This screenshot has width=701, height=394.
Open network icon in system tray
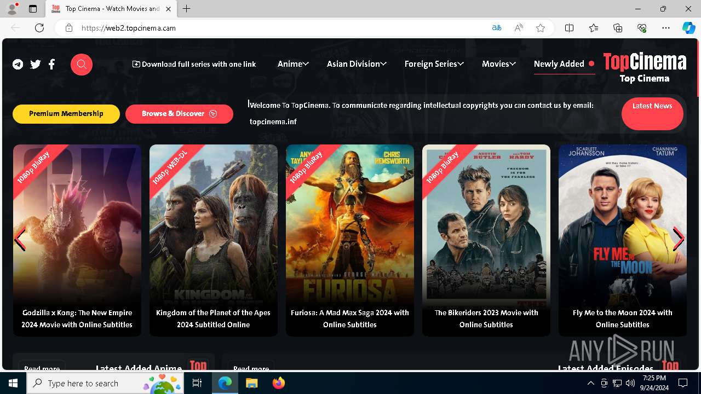click(x=617, y=383)
